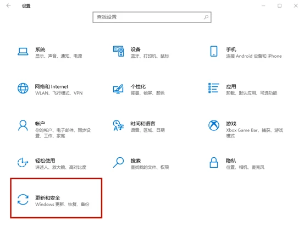Click description 语音、区域、日期
Viewport: 304px width, 226px height.
(147, 130)
